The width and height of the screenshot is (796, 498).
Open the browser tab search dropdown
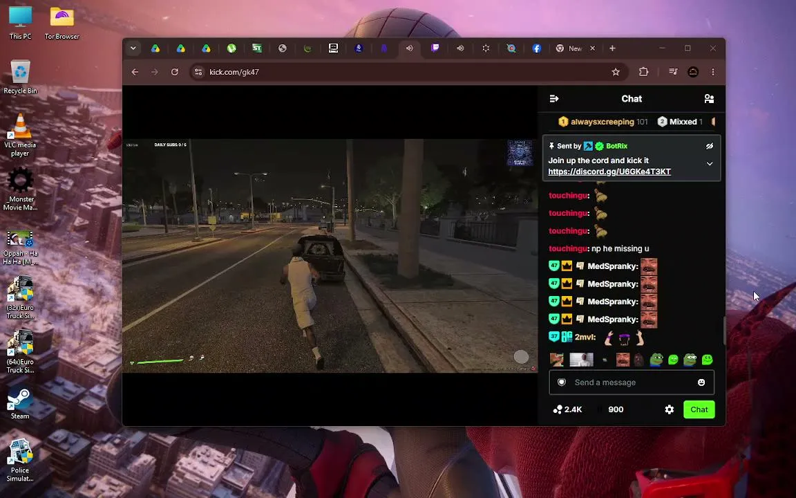tap(133, 48)
